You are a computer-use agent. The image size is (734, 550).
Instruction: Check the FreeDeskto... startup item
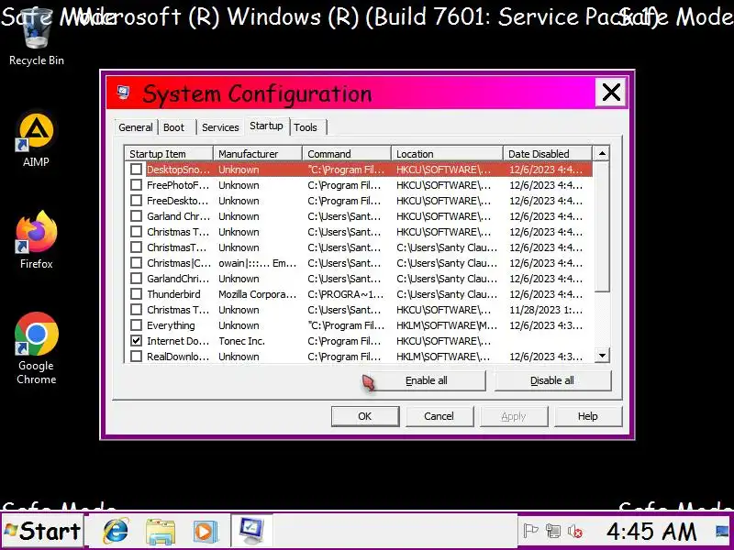(x=136, y=201)
